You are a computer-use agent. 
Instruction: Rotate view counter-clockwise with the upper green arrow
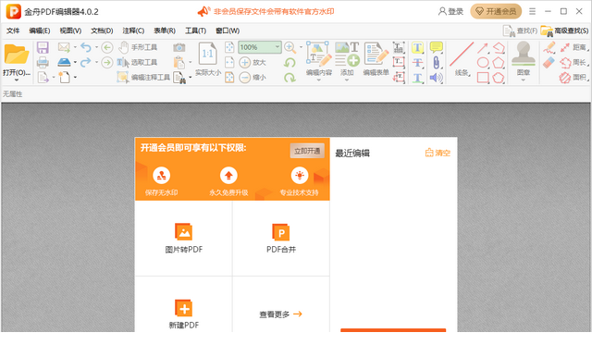pyautogui.click(x=290, y=62)
